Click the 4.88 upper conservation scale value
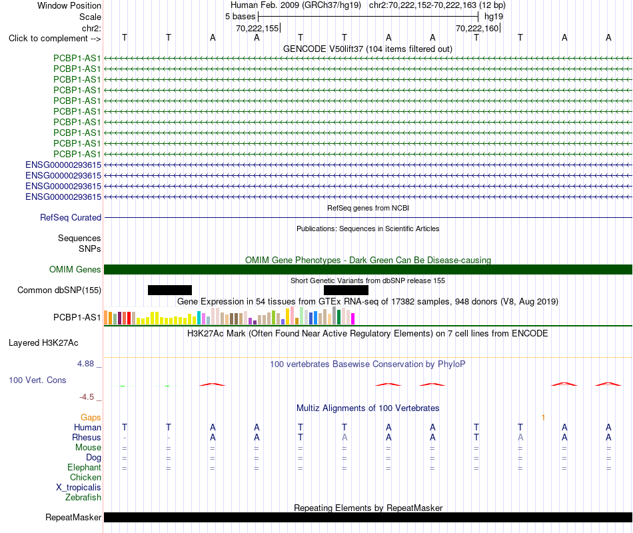 pyautogui.click(x=85, y=363)
